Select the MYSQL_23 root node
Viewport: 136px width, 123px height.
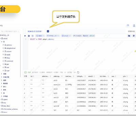click(x=5, y=35)
